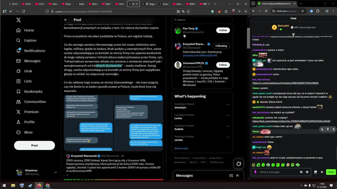Screen dimensions: 337x189
Task: Open kick.com cheesur clip link in chat
Action: pyautogui.click(x=291, y=121)
